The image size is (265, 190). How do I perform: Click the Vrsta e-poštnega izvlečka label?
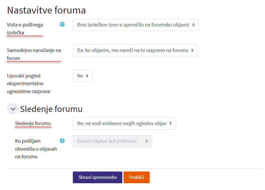tap(25, 28)
